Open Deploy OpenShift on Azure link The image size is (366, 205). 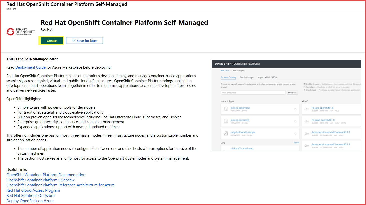[30, 201]
